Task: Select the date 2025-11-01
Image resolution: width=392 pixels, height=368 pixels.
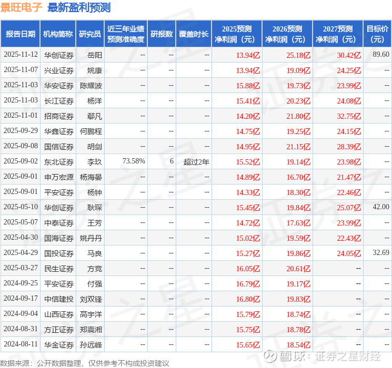Action: pos(21,116)
